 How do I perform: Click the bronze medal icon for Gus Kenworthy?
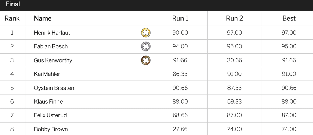click(x=146, y=60)
